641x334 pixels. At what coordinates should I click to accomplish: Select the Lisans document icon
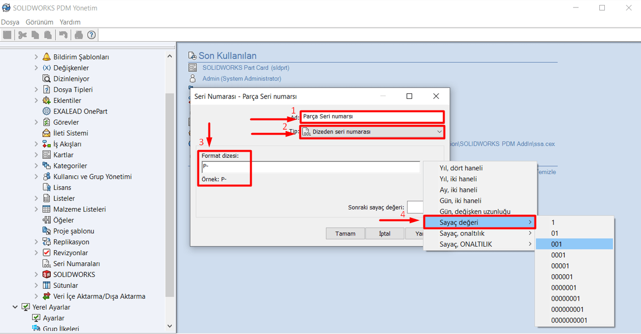pos(47,187)
